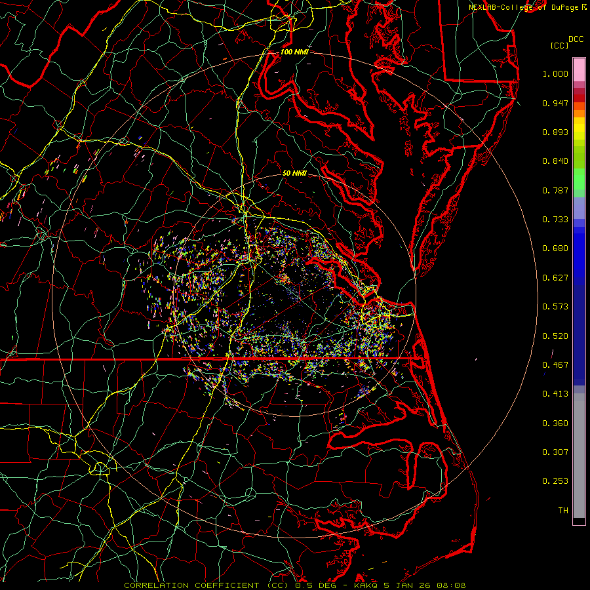Click the 0.573 scale label
The image size is (590, 590).
(x=555, y=307)
